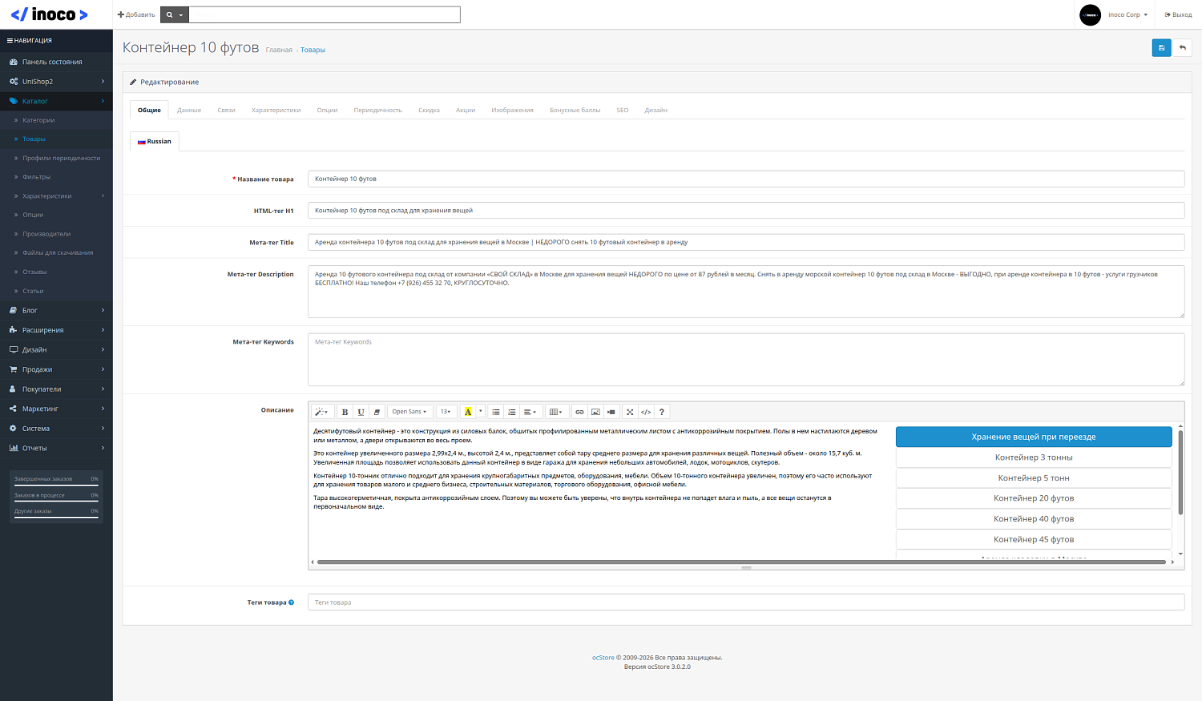
Task: Open the editor help dialog
Action: [x=661, y=411]
